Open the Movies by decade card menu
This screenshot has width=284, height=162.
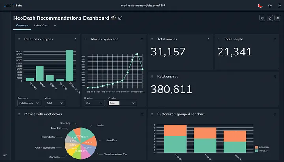click(142, 39)
